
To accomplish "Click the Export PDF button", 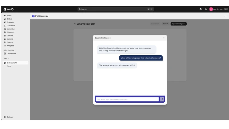I will click(x=155, y=24).
